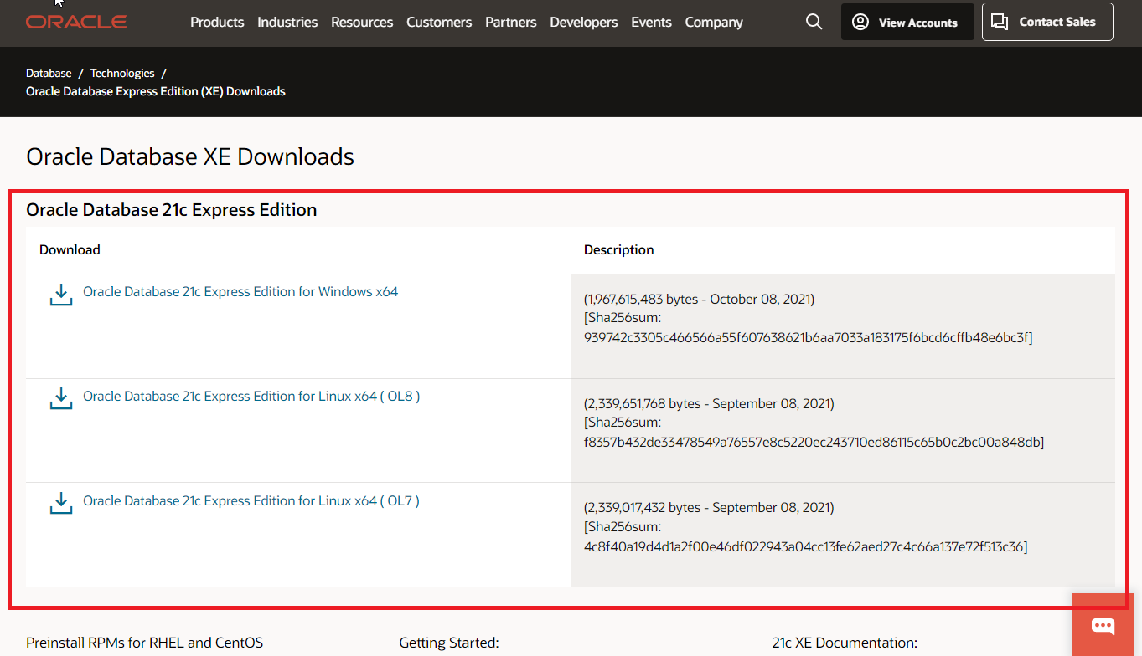Click the View Accounts button
Viewport: 1142px width, 656px height.
pos(907,23)
